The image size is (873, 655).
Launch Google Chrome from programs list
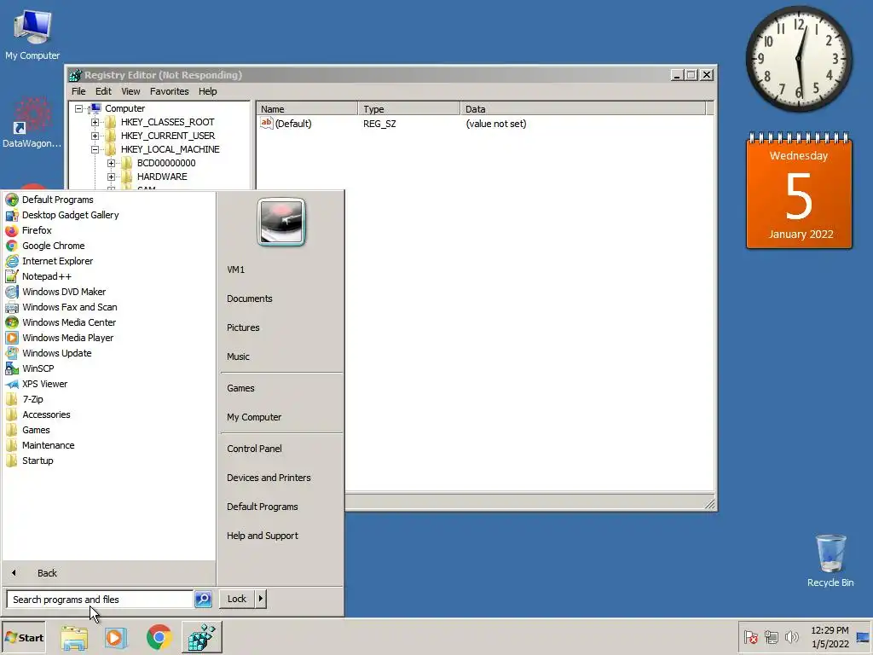pyautogui.click(x=12, y=246)
